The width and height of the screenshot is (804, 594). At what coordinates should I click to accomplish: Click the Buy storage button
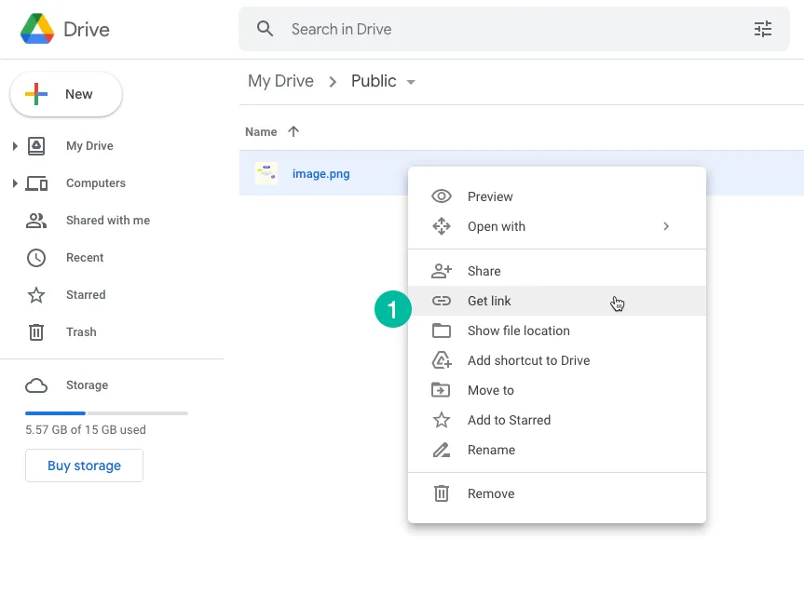point(84,466)
